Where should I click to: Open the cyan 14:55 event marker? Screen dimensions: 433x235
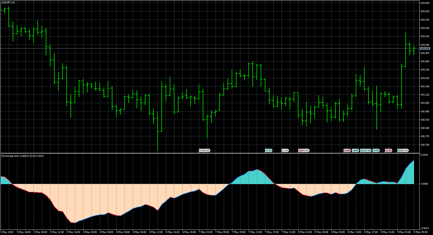click(355, 151)
